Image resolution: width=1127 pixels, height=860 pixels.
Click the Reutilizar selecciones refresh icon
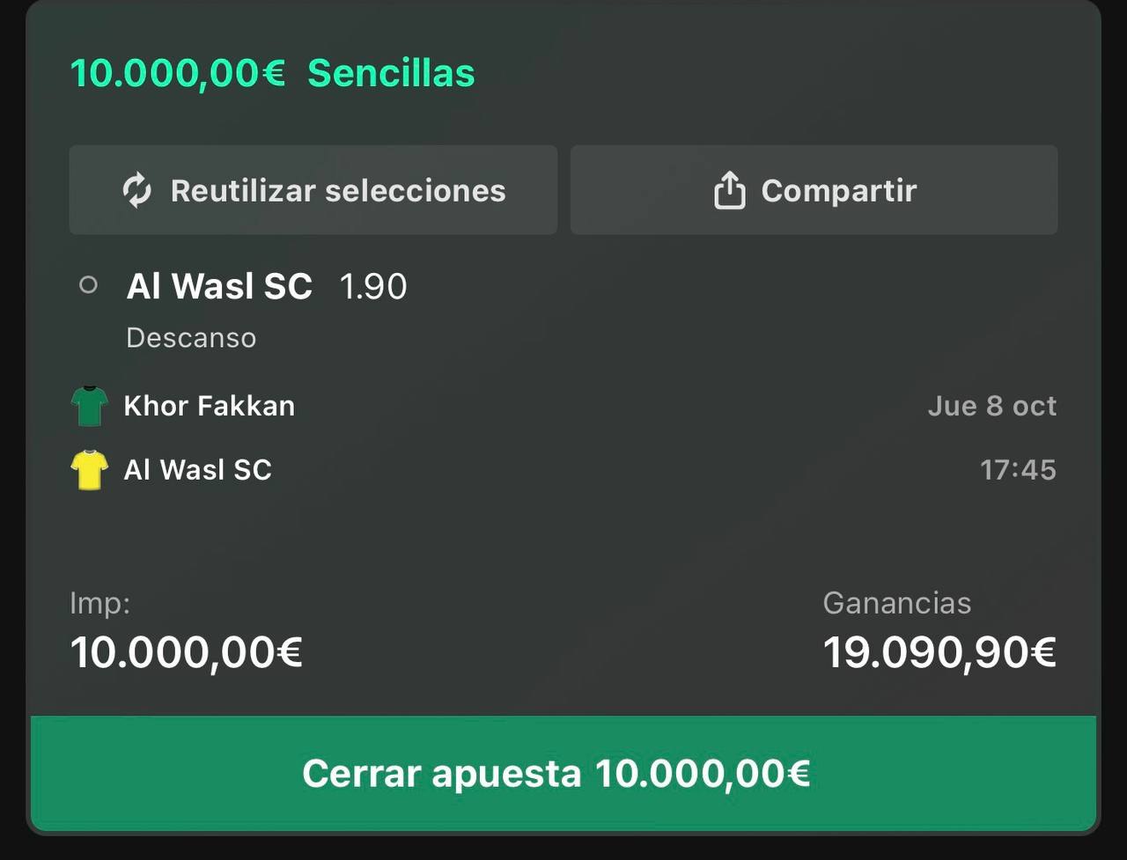coord(136,190)
